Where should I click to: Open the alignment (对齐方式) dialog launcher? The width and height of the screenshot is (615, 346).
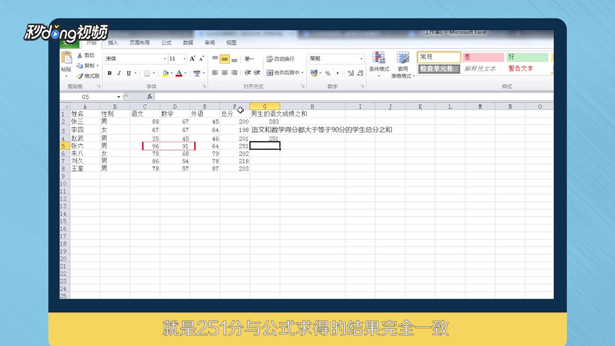(x=303, y=86)
